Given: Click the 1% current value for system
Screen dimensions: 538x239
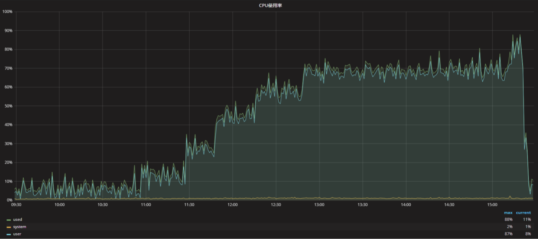Looking at the screenshot, I should (x=528, y=227).
